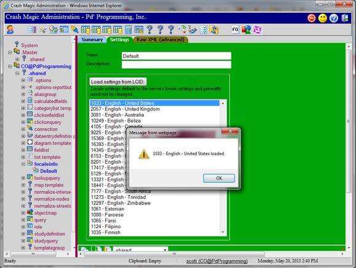The image size is (356, 268).
Task: Click the first blue question mark toolbar icon
Action: 149,29
